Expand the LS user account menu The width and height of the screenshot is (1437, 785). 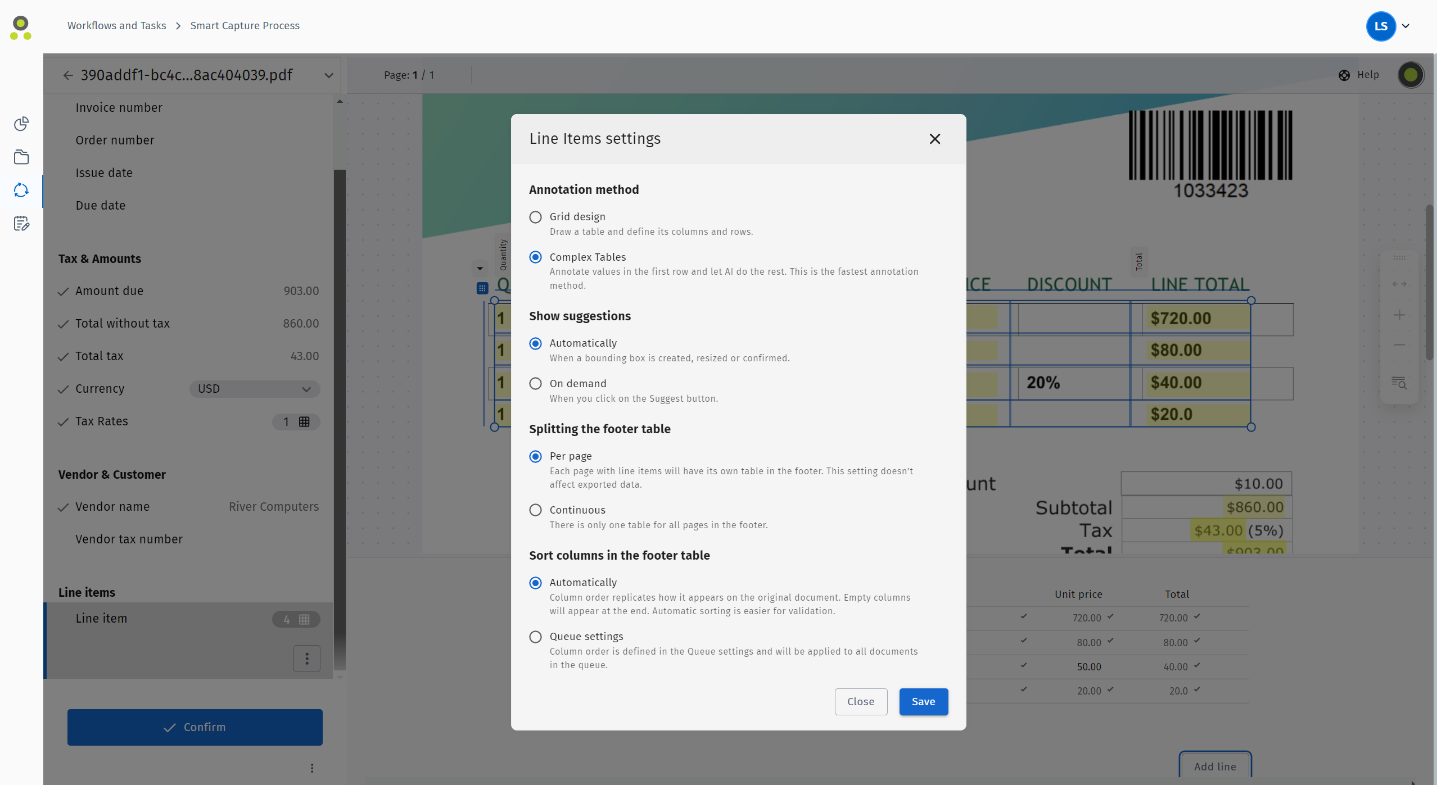(x=1406, y=26)
